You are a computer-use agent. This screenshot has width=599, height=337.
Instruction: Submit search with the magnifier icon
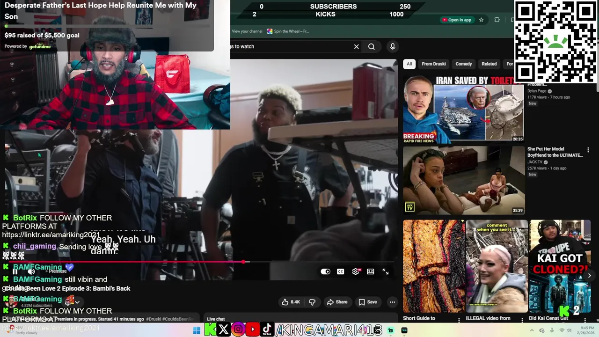click(372, 46)
